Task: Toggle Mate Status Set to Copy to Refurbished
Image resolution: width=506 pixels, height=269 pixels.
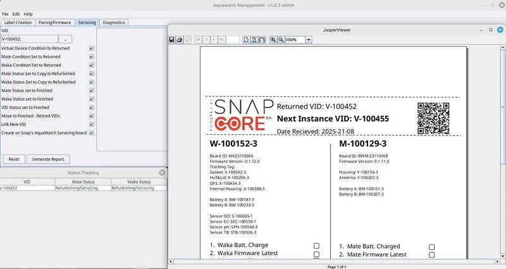Action: 92,73
